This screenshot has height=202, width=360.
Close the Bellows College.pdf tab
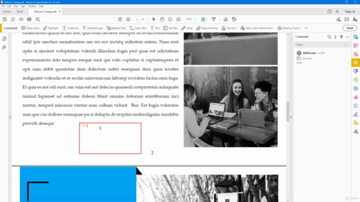pos(60,11)
